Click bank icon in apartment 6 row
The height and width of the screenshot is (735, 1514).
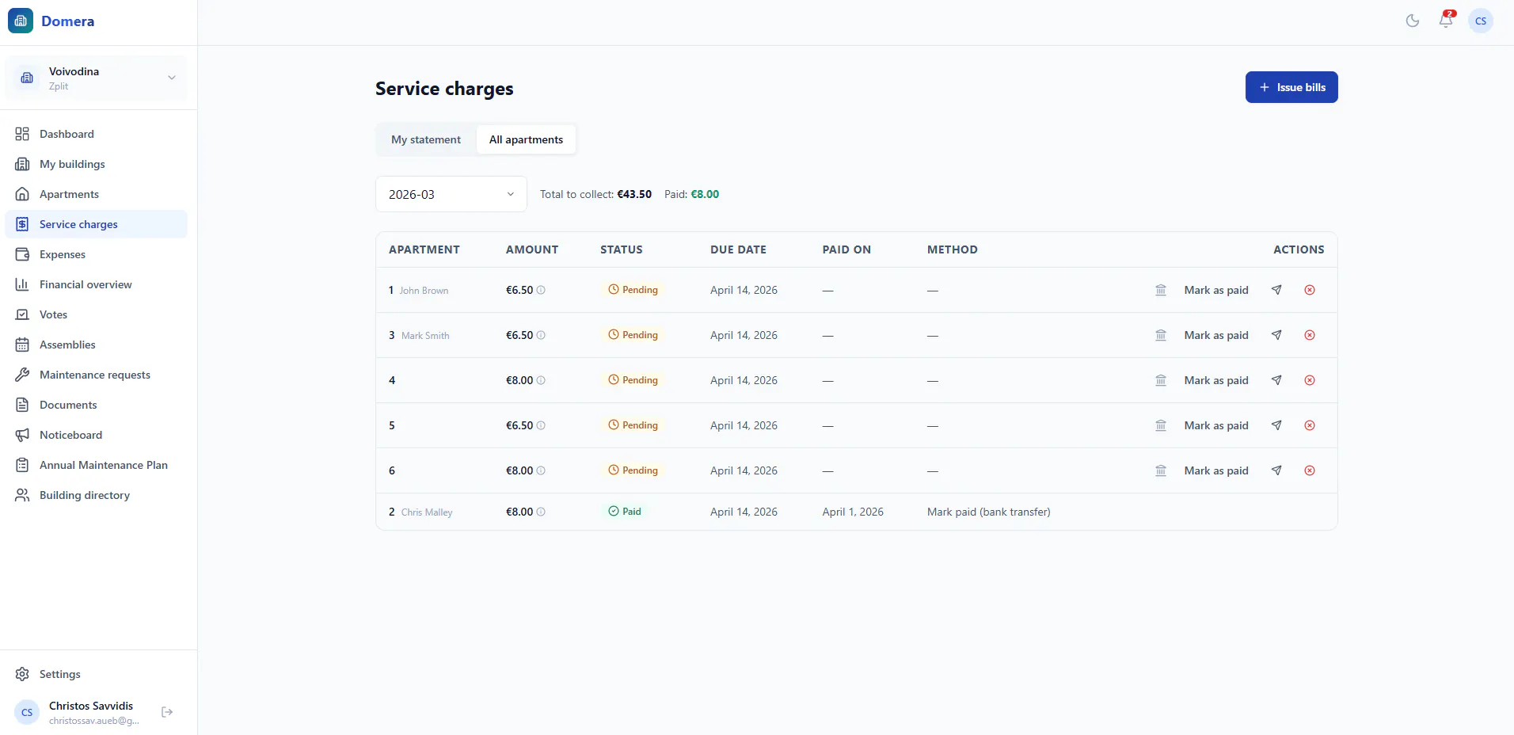click(x=1161, y=470)
